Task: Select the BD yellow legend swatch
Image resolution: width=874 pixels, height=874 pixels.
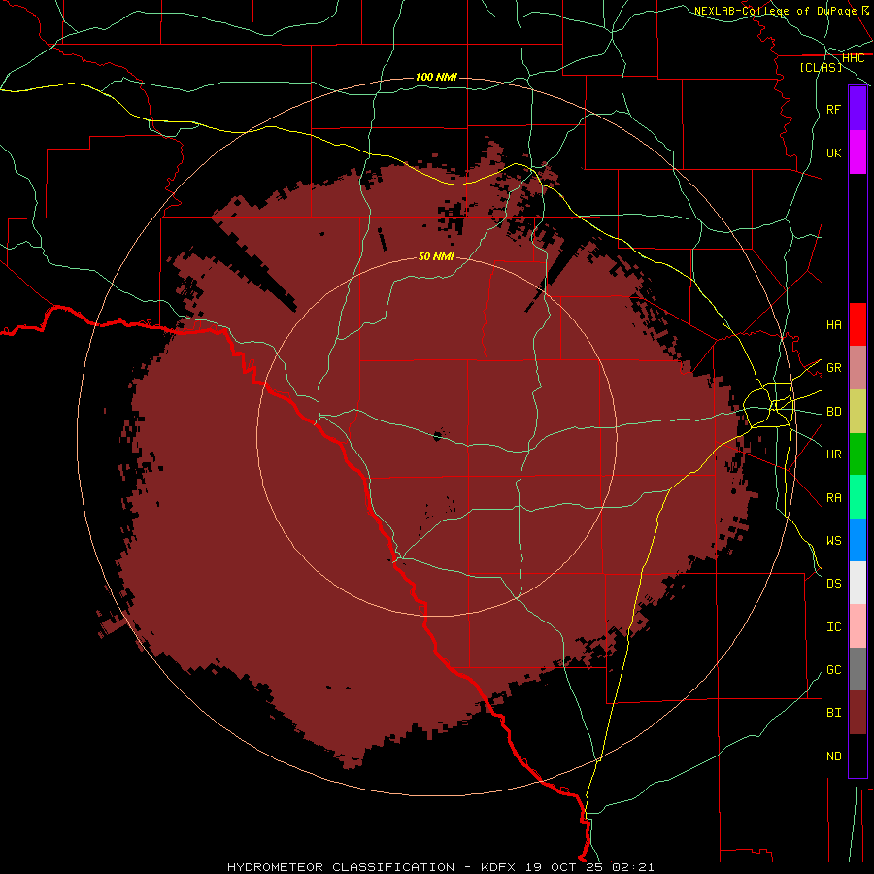Action: click(857, 412)
